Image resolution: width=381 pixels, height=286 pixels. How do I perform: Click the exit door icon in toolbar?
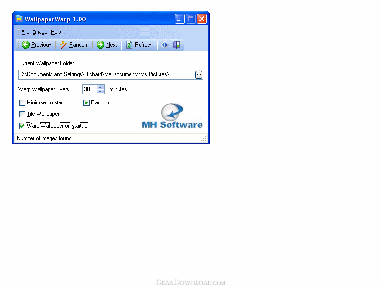click(176, 45)
